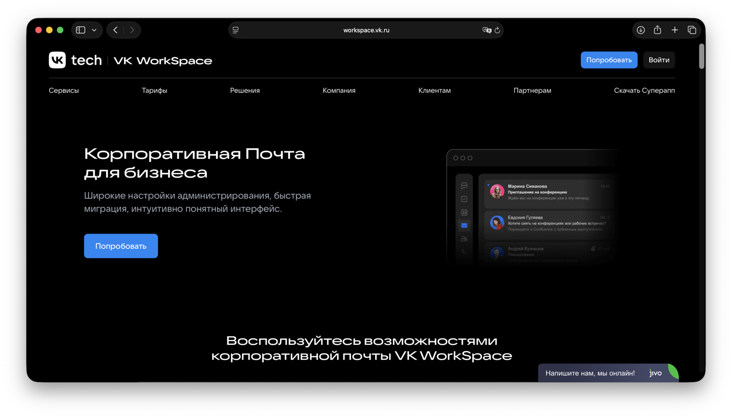Click the VK tech logo

[x=75, y=60]
